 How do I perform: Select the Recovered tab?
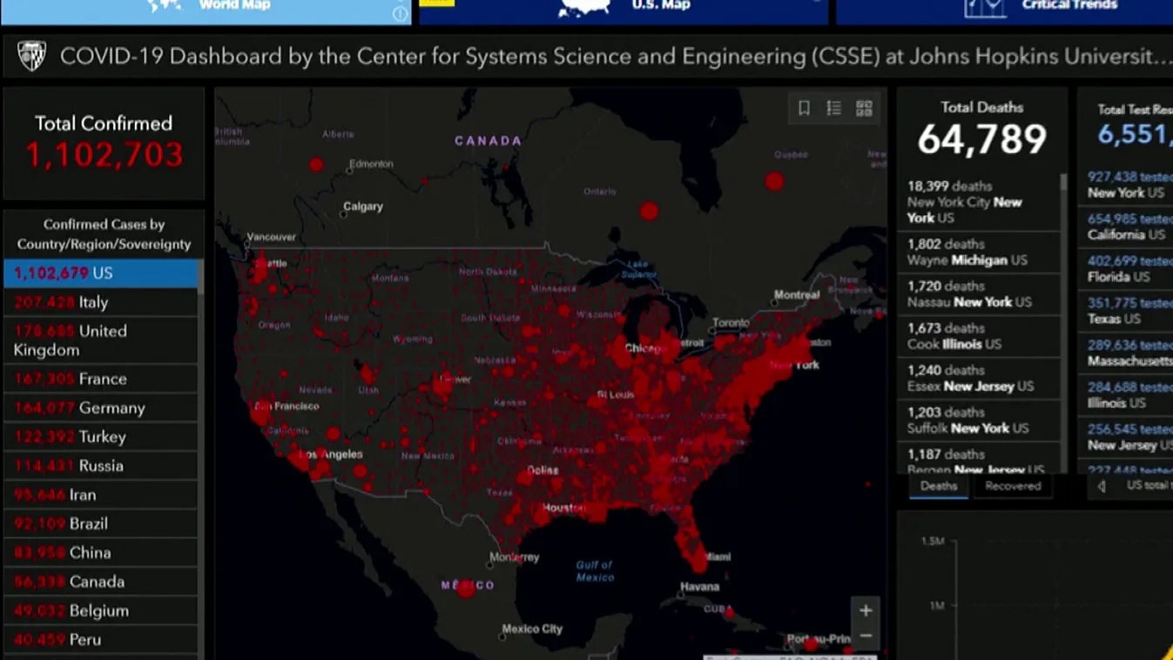coord(1013,486)
